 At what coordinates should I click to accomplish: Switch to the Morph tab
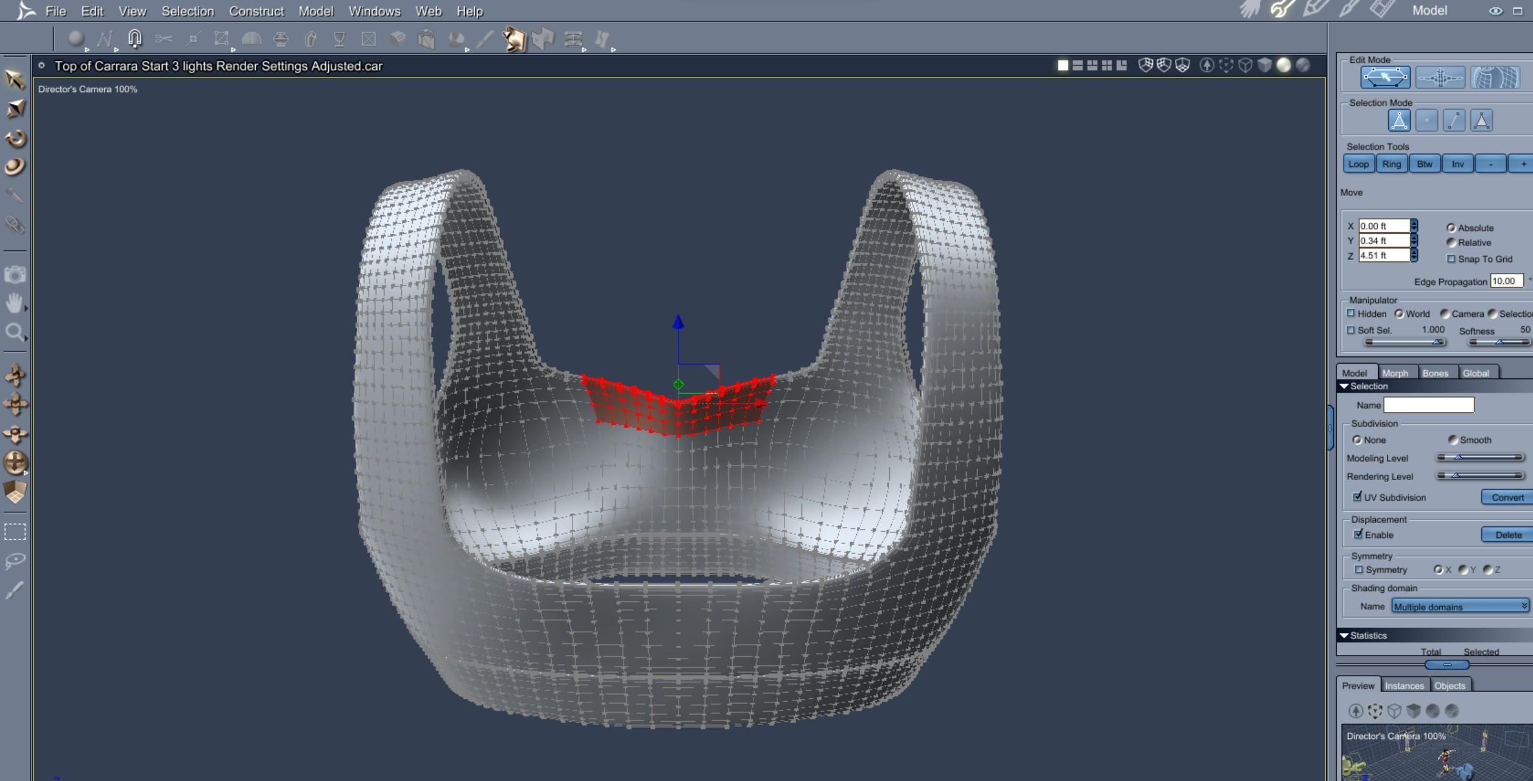coord(1395,373)
